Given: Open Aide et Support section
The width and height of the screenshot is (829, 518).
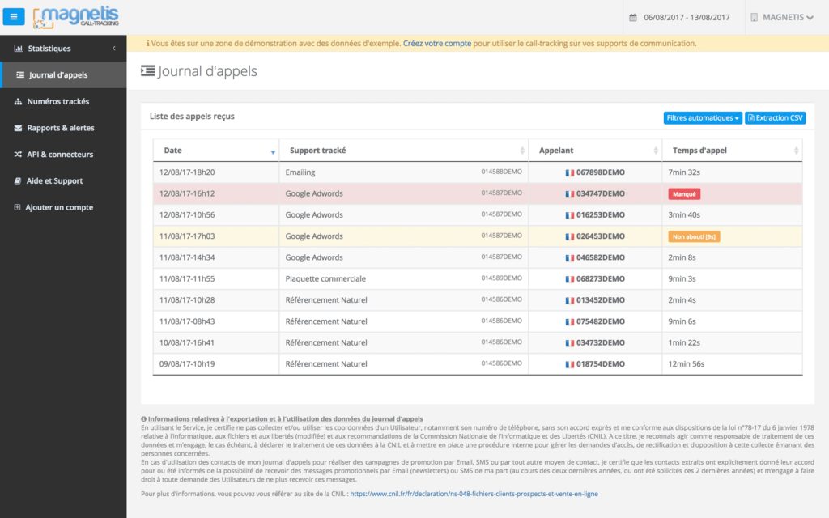Looking at the screenshot, I should pyautogui.click(x=63, y=180).
